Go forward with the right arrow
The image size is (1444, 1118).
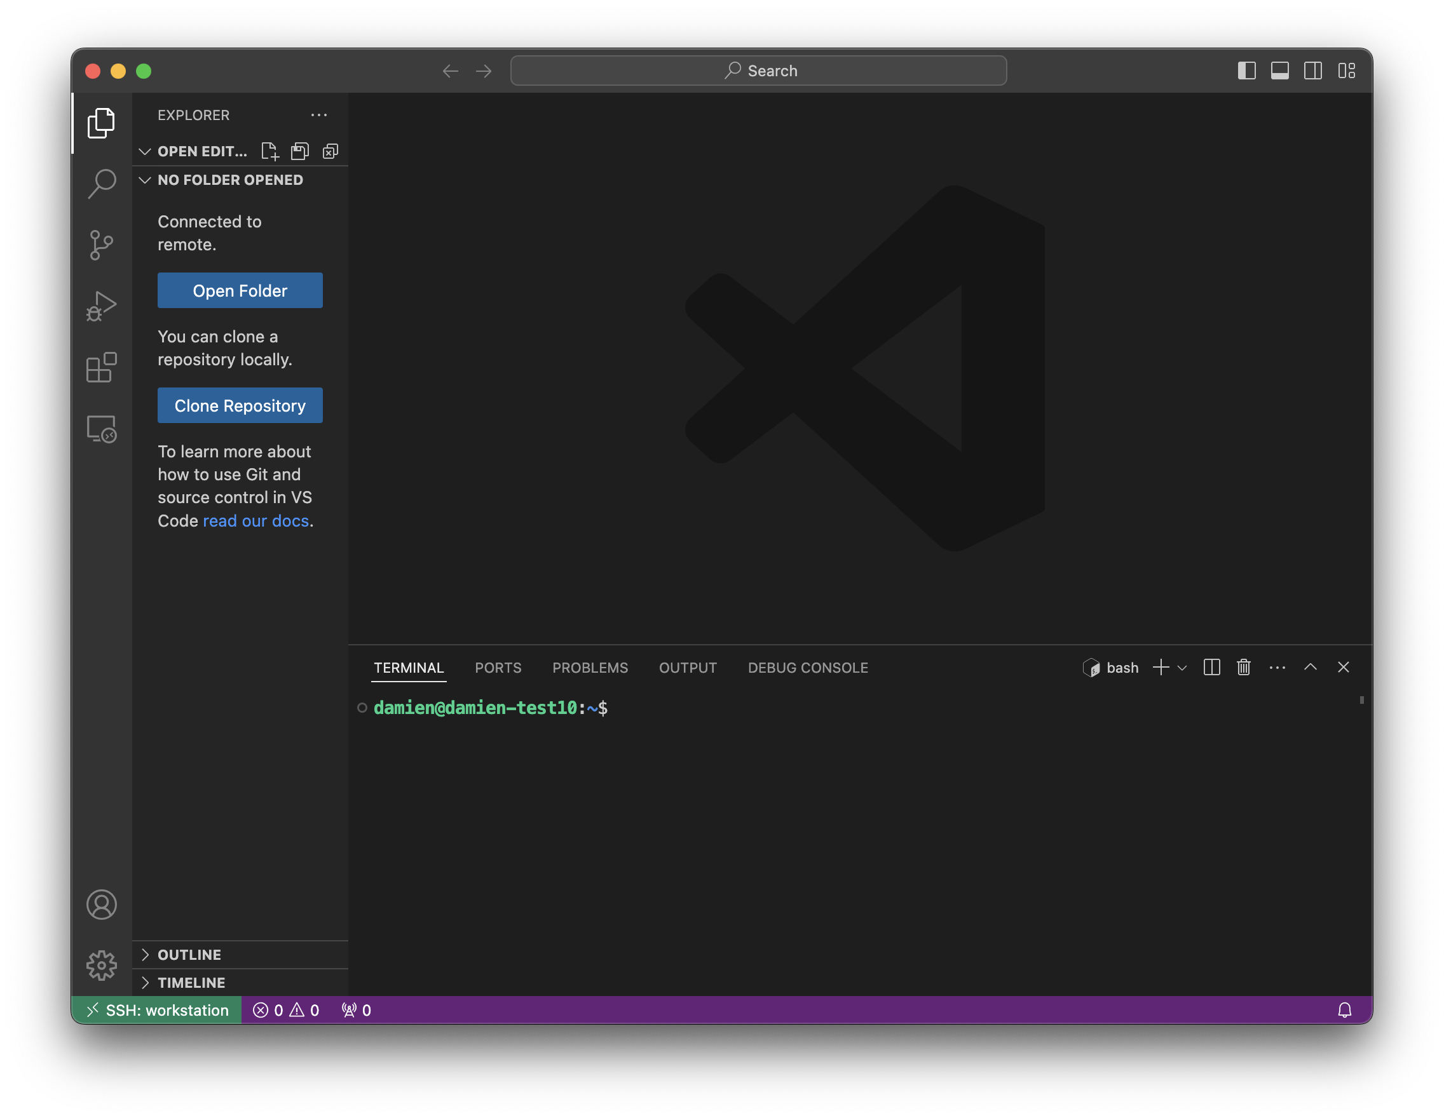(484, 71)
